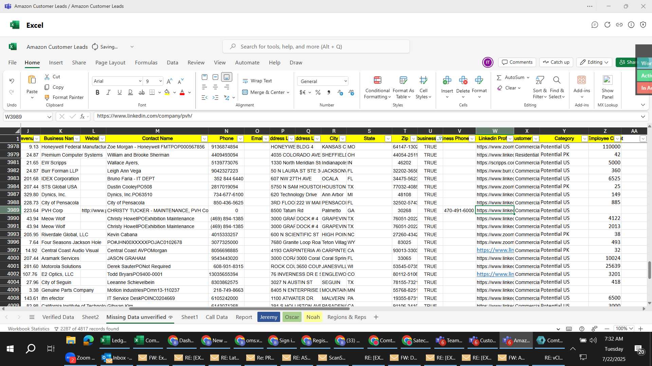The width and height of the screenshot is (652, 366).
Task: Open the Editing mode menu
Action: 594,62
